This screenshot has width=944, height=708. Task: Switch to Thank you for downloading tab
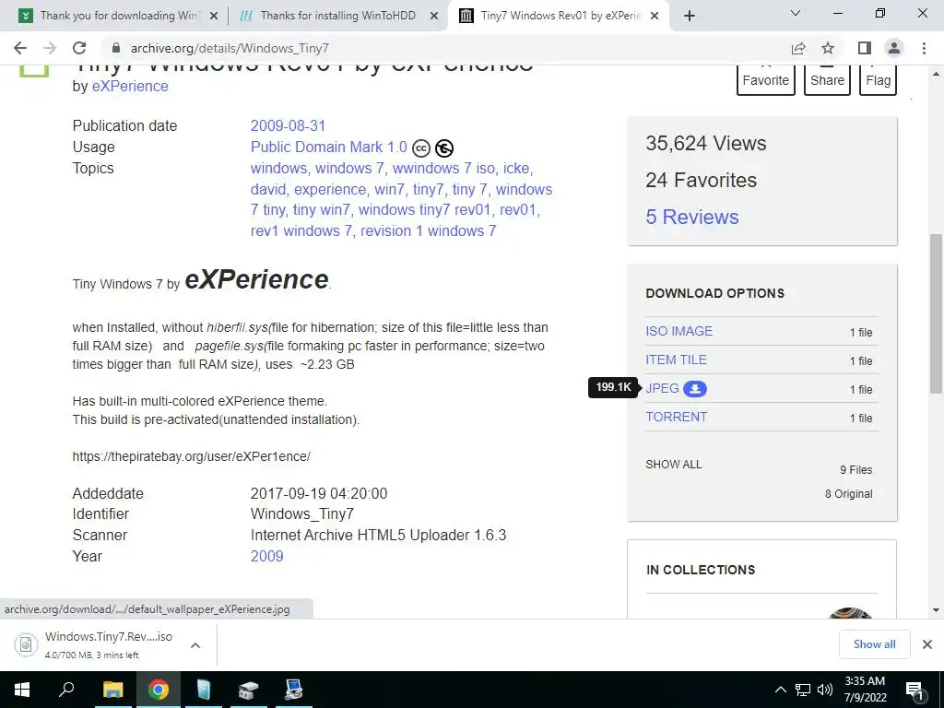click(x=118, y=16)
